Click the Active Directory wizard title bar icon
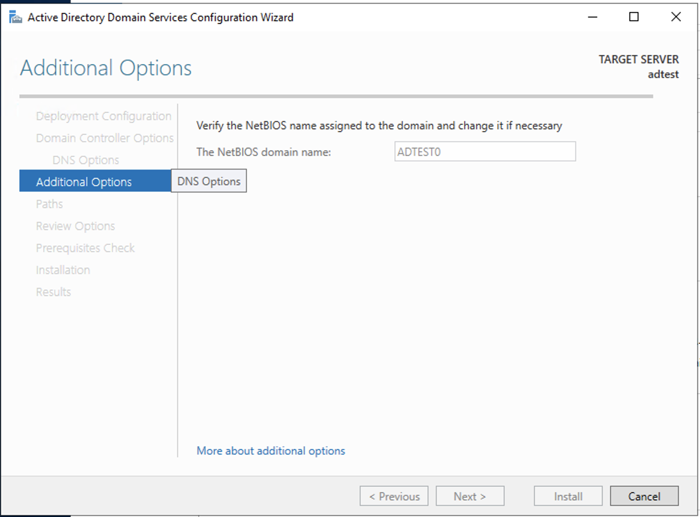This screenshot has width=700, height=517. coord(15,17)
